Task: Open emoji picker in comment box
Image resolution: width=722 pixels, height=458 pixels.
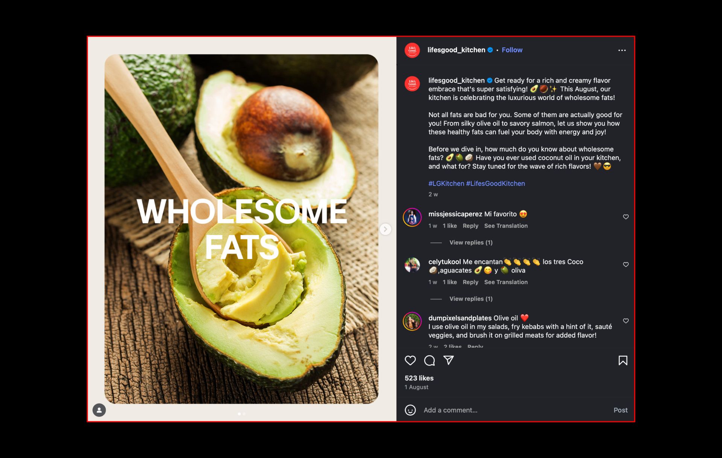Action: [410, 410]
